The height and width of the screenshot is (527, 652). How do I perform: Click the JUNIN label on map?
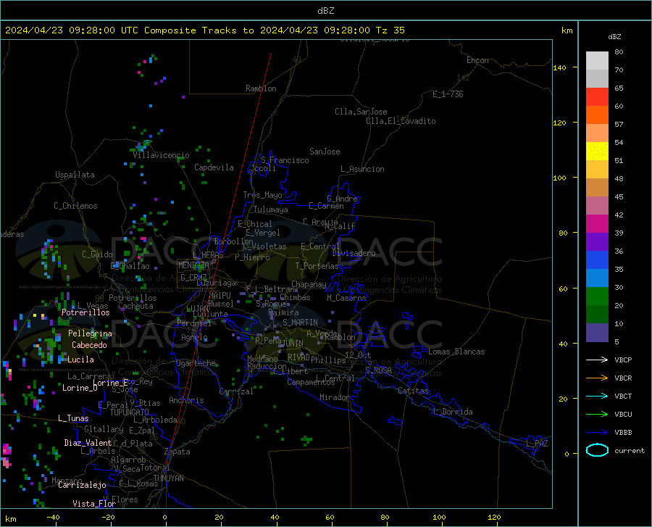(293, 344)
